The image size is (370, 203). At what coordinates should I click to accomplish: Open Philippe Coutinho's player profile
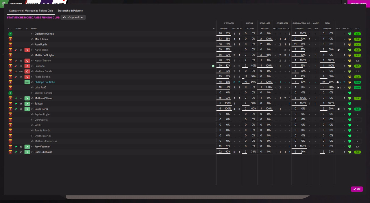pyautogui.click(x=45, y=82)
